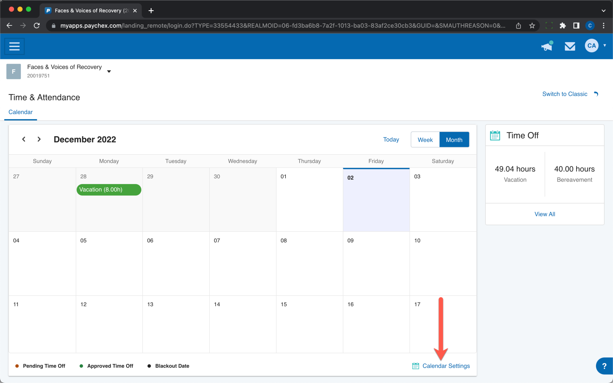Screen dimensions: 613x383
Task: Open Chrome's tab search dropdown arrow
Action: pyautogui.click(x=603, y=10)
